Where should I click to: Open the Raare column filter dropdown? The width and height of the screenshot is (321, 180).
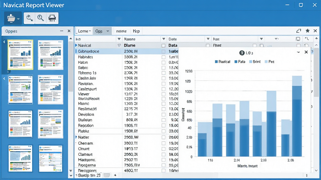click(x=164, y=39)
